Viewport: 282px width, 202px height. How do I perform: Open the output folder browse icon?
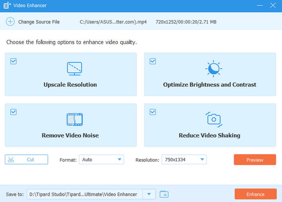164,194
